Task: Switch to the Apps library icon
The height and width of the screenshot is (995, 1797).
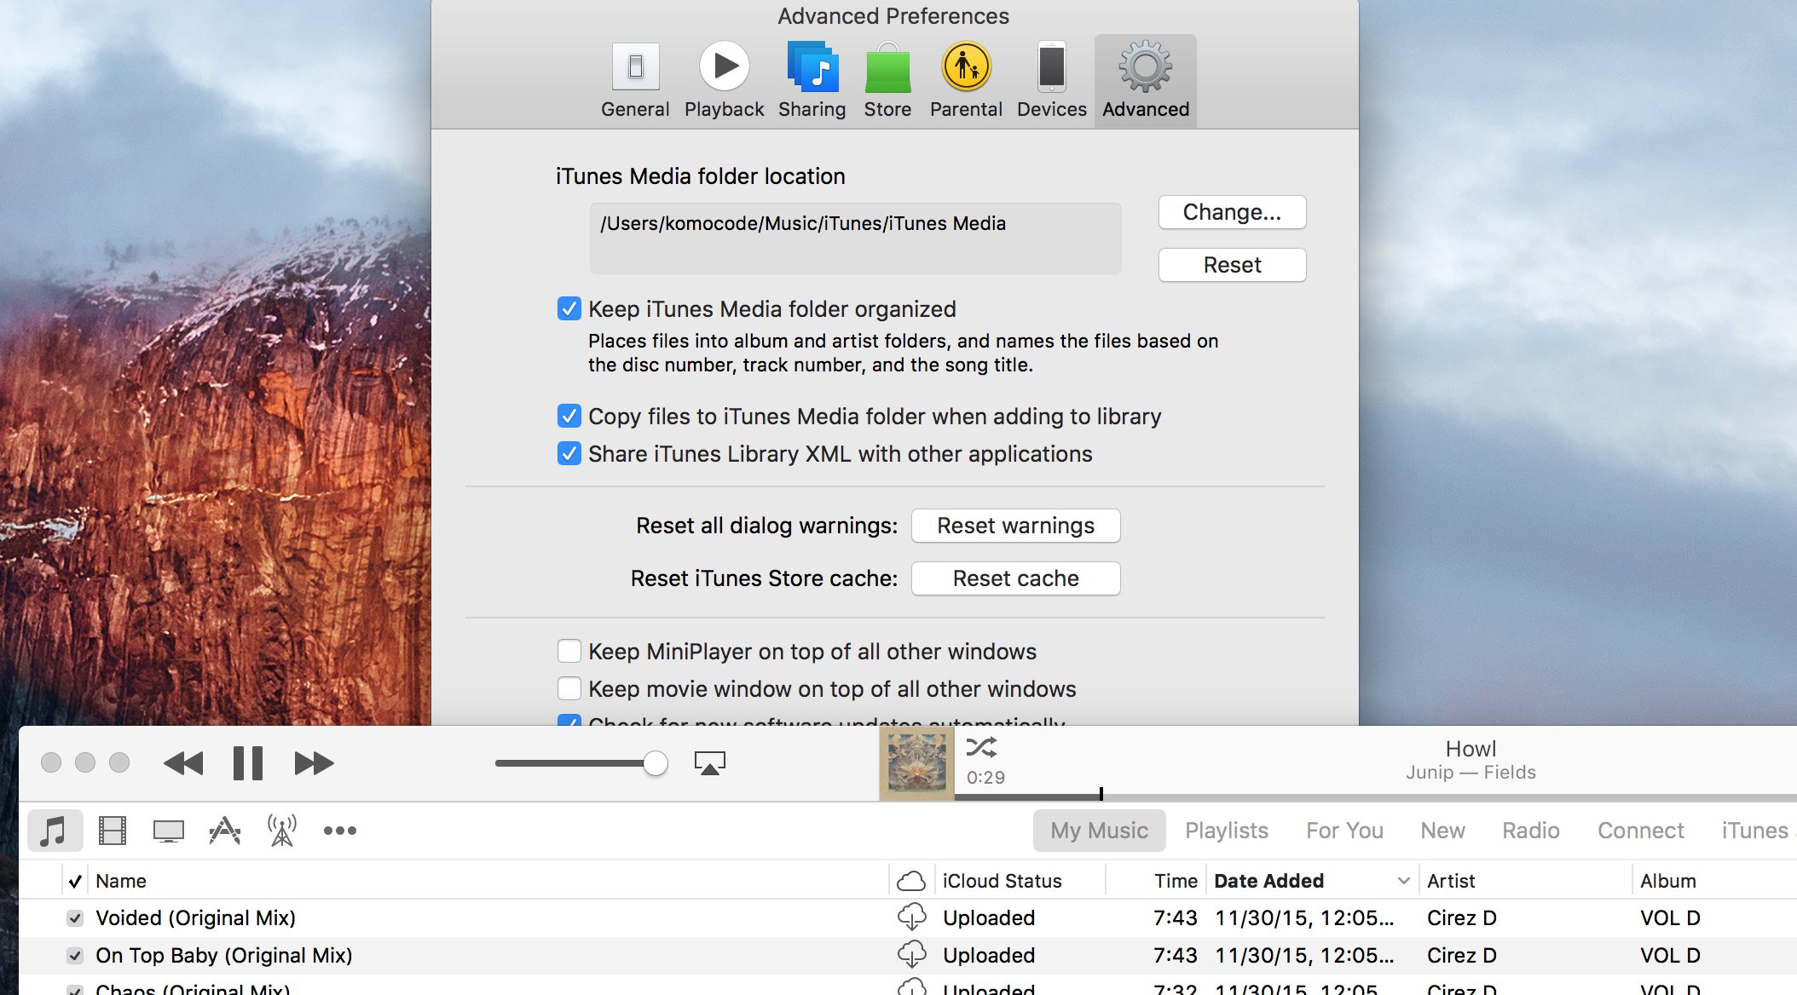Action: [225, 831]
